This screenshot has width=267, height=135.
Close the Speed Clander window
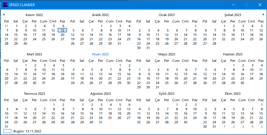coord(260,5)
